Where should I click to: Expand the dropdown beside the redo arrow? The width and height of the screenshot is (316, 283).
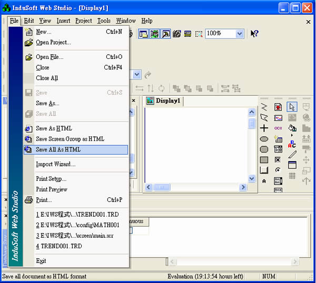(x=137, y=75)
